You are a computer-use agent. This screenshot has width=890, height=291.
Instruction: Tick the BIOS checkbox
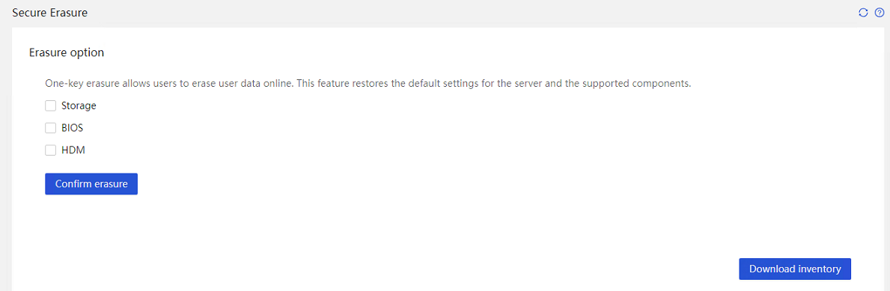tap(50, 128)
